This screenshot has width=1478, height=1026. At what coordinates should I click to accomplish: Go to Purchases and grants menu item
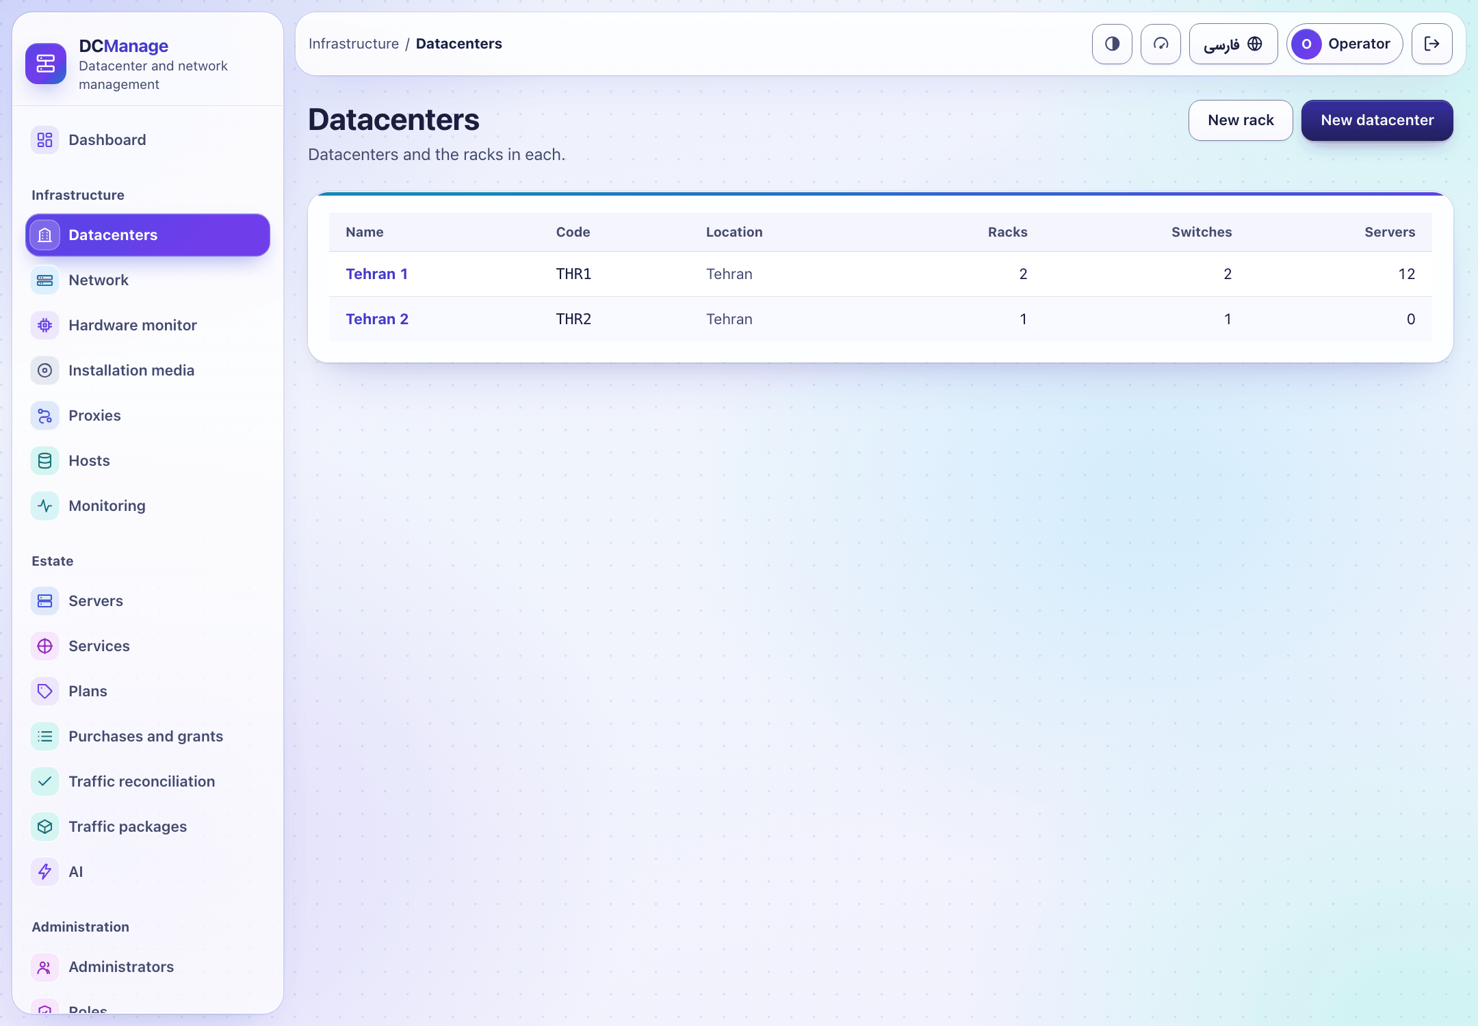148,737
